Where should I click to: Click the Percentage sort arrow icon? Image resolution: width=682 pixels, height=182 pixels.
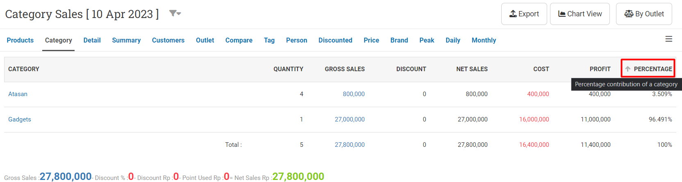click(x=627, y=69)
